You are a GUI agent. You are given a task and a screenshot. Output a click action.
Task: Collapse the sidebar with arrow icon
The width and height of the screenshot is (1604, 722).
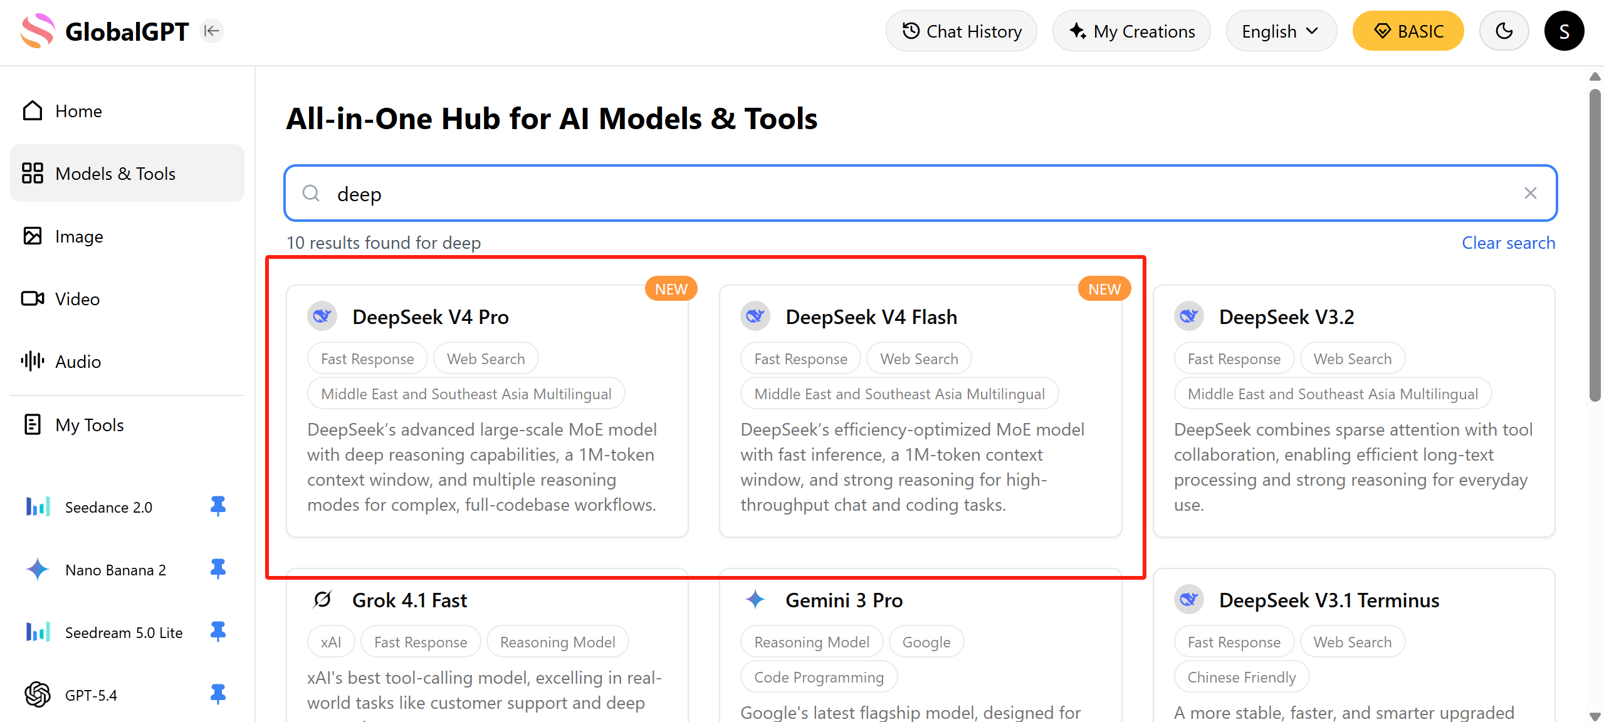click(x=212, y=31)
